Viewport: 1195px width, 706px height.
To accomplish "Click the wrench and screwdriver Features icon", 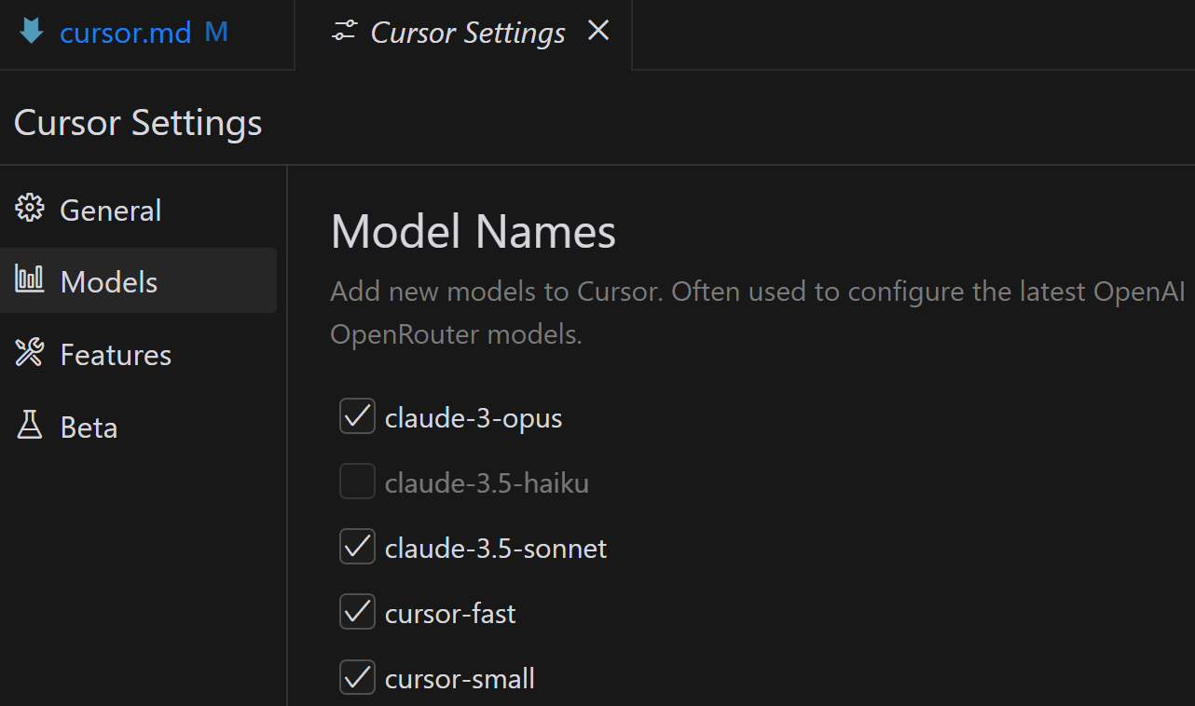I will pos(30,354).
